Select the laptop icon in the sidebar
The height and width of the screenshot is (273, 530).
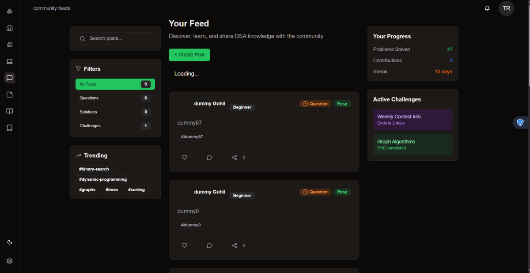coord(10,61)
